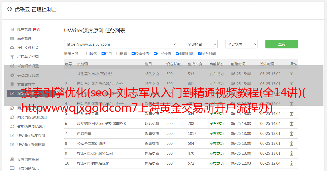Delete the 内容采集 task via its trash icon

click(291, 134)
